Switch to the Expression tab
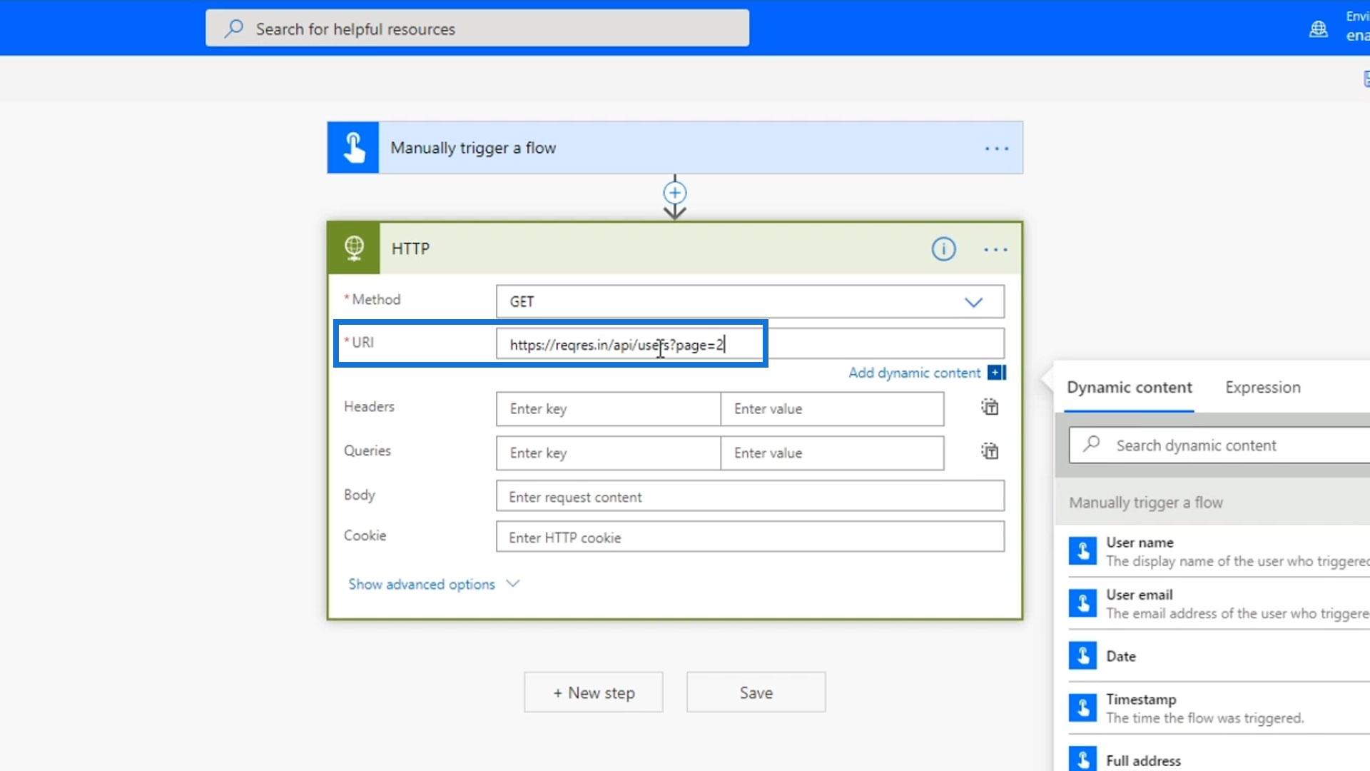 click(x=1262, y=387)
